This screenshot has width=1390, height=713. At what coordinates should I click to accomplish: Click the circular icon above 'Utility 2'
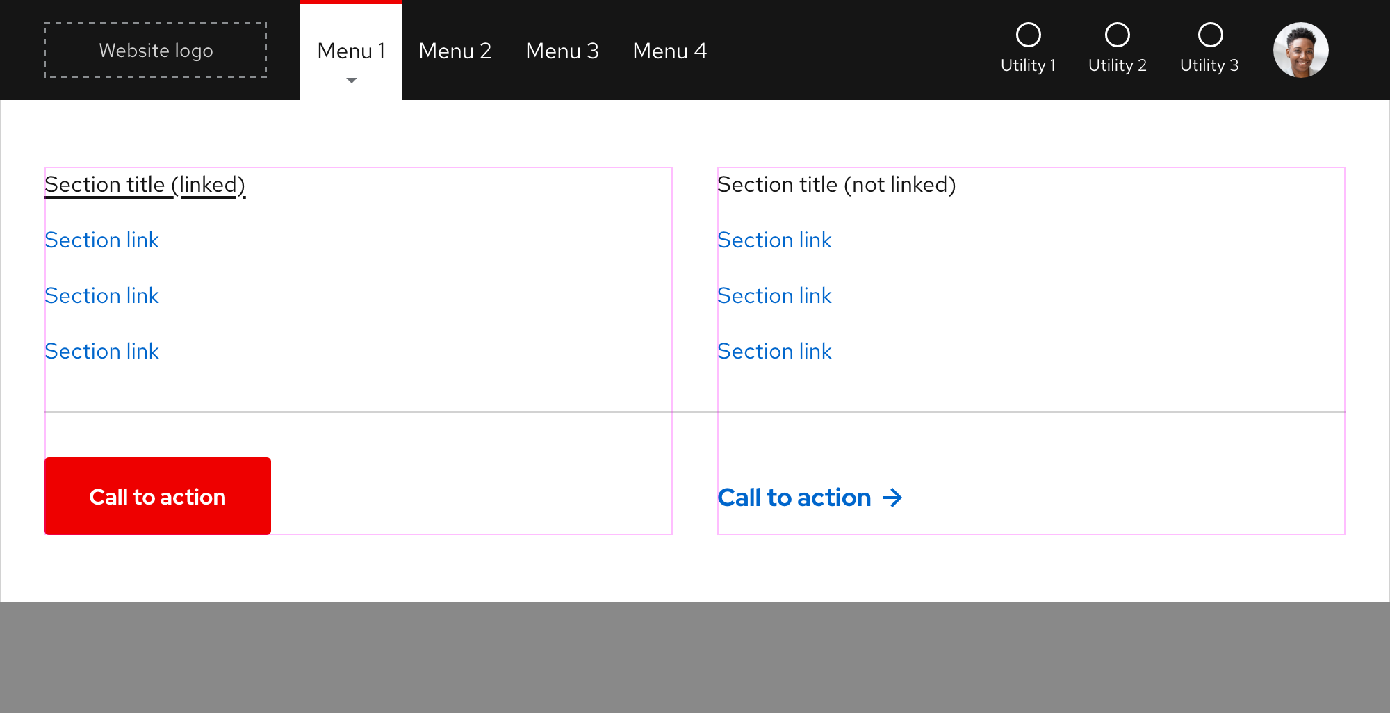[1117, 33]
